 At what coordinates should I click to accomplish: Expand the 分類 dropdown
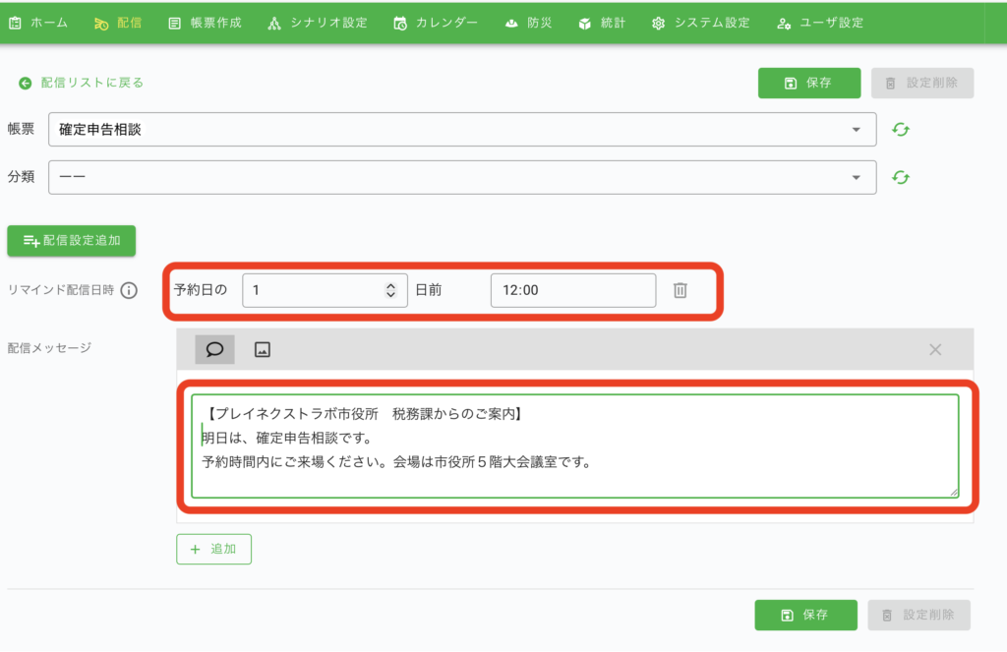tap(461, 177)
